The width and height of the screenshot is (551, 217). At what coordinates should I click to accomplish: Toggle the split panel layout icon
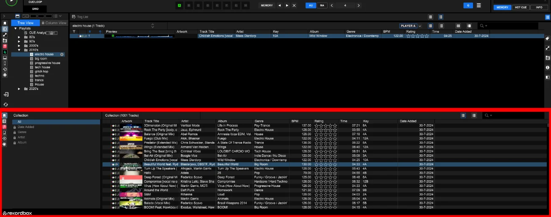coord(469,26)
